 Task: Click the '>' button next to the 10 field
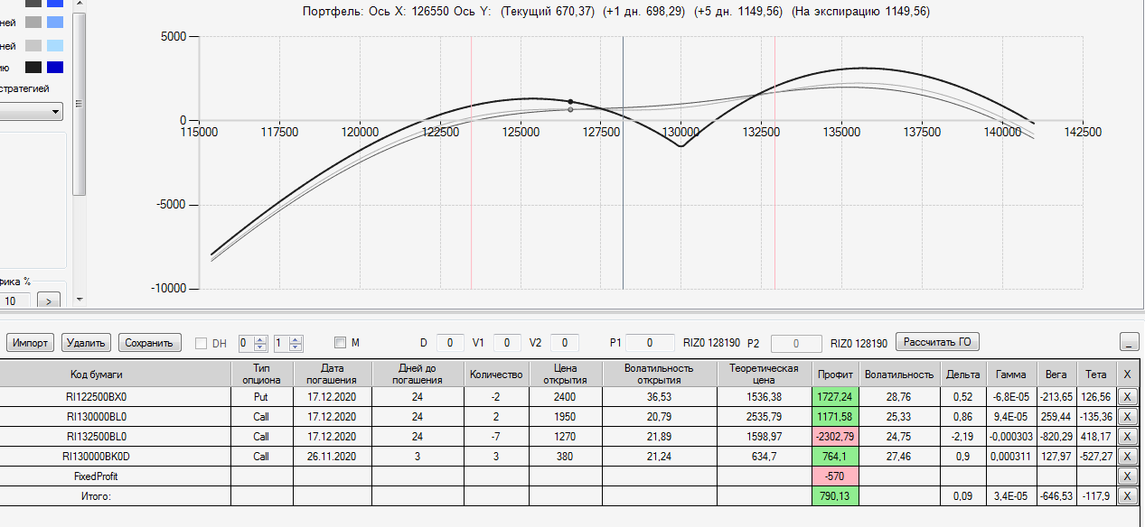tap(49, 300)
